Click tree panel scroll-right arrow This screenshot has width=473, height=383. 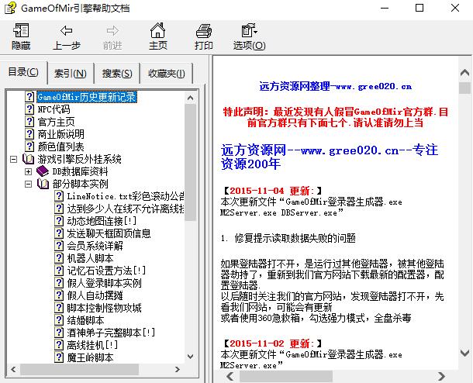178,369
